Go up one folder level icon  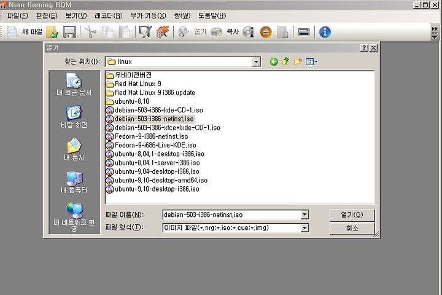click(285, 61)
